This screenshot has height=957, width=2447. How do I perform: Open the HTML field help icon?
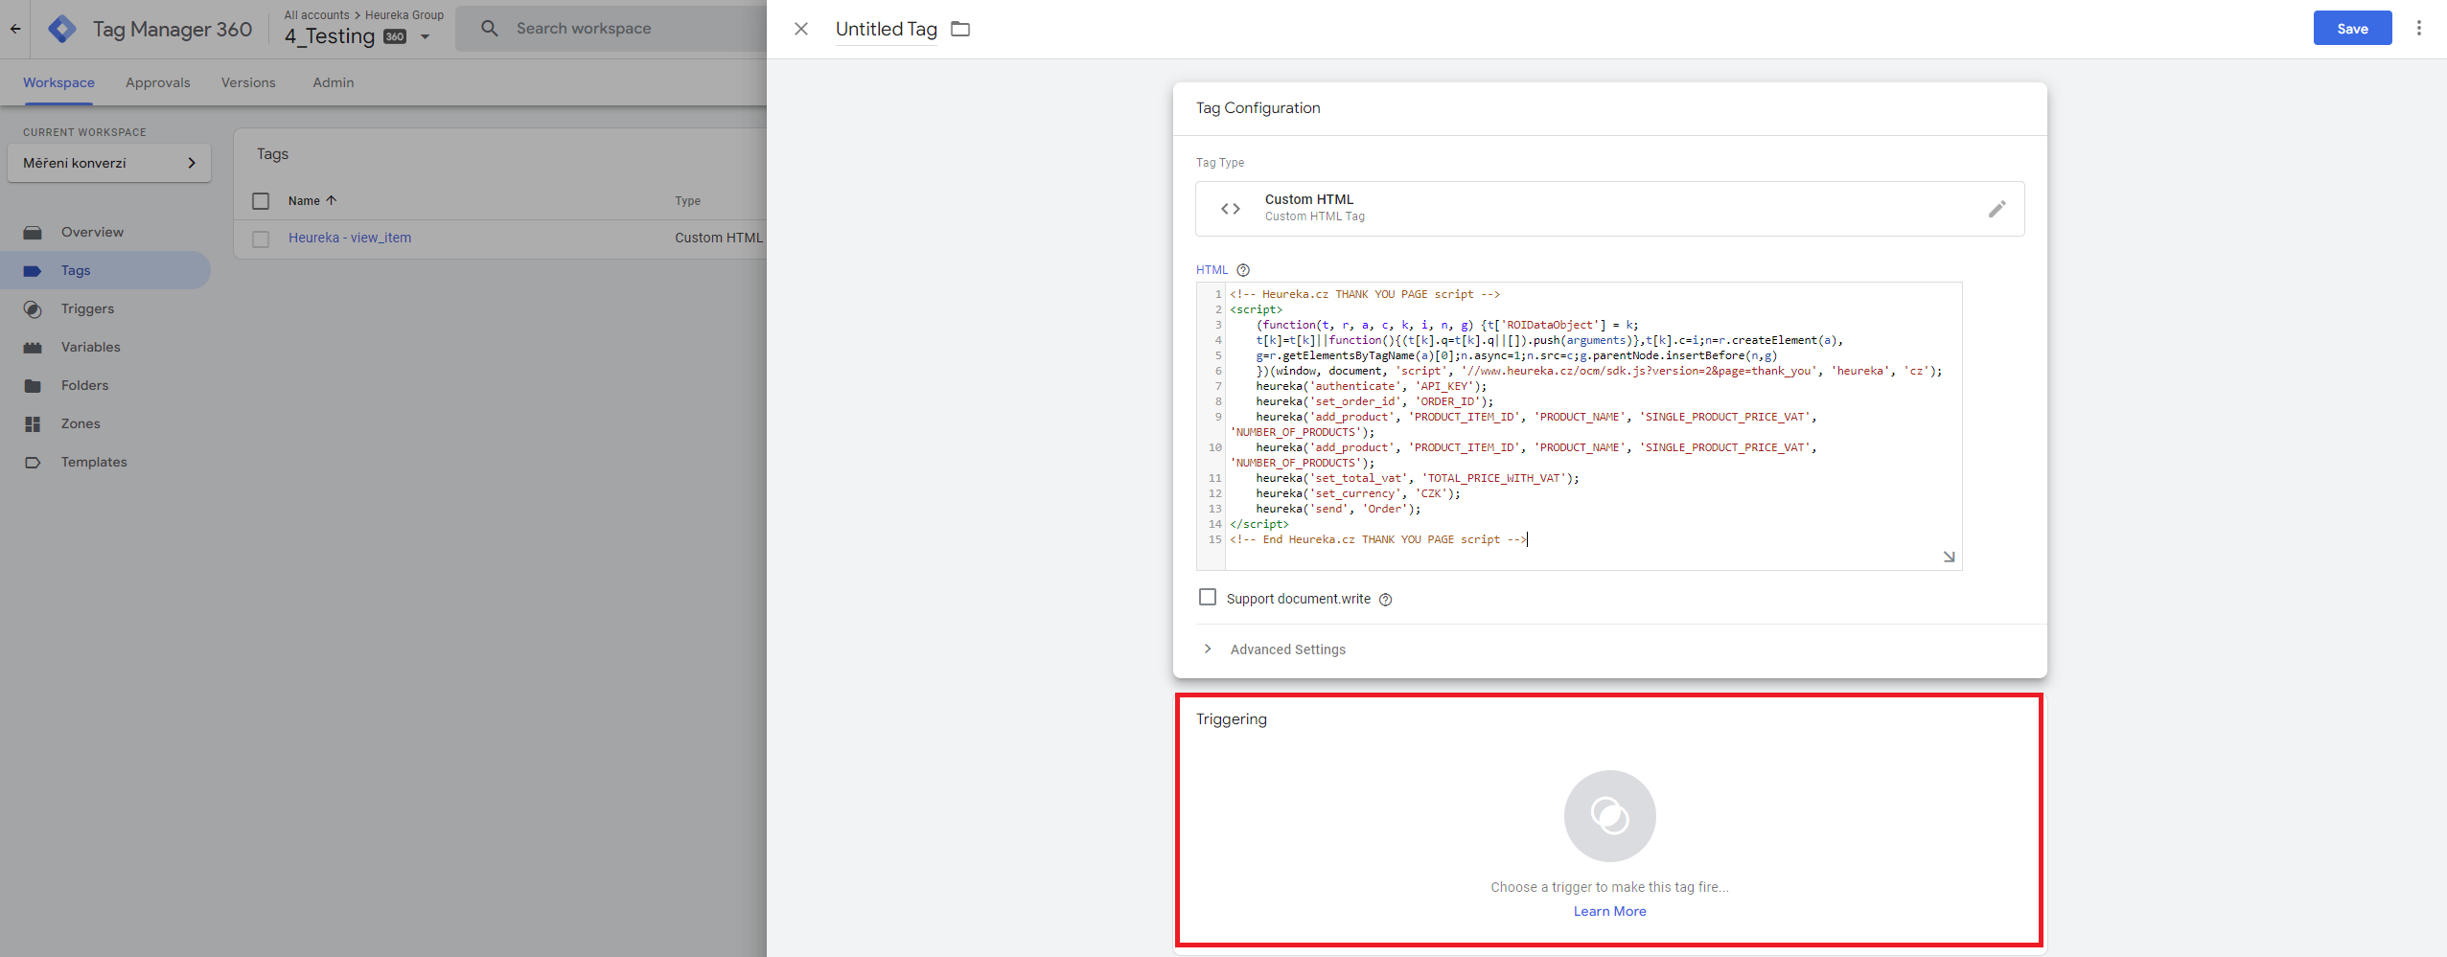[x=1243, y=270]
